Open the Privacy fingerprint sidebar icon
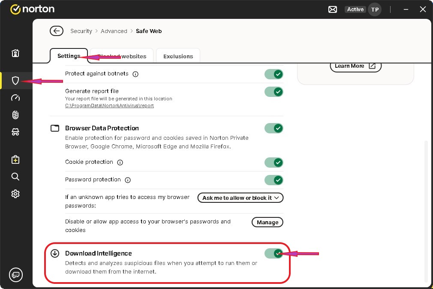The height and width of the screenshot is (289, 433). pos(15,115)
